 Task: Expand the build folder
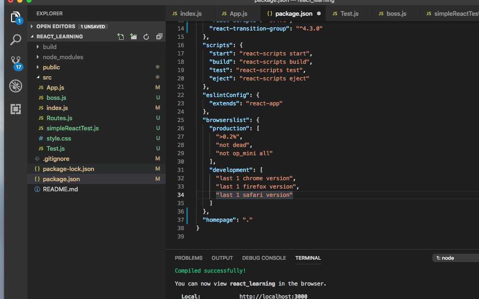[x=37, y=47]
